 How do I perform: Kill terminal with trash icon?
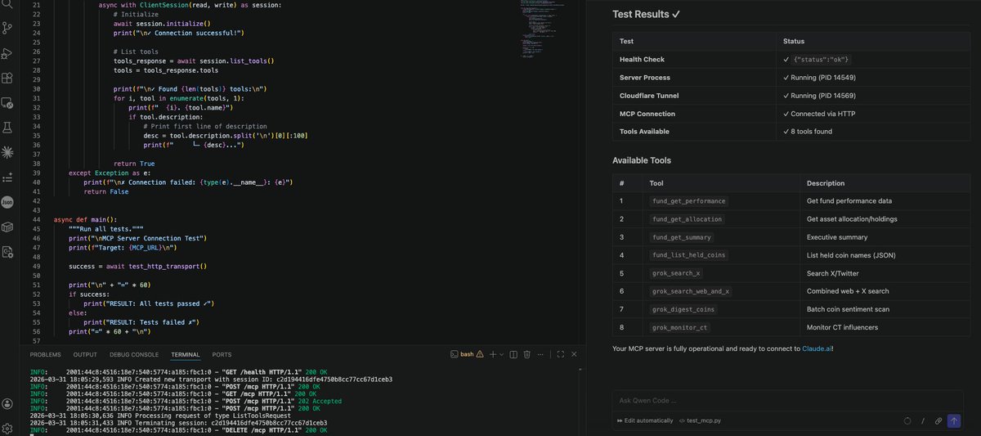[x=527, y=354]
